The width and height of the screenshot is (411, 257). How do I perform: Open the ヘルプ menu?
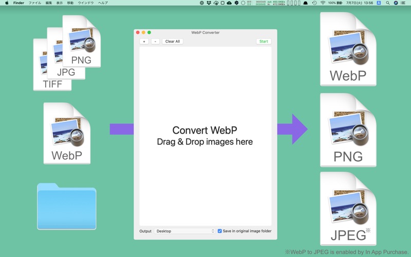click(103, 3)
